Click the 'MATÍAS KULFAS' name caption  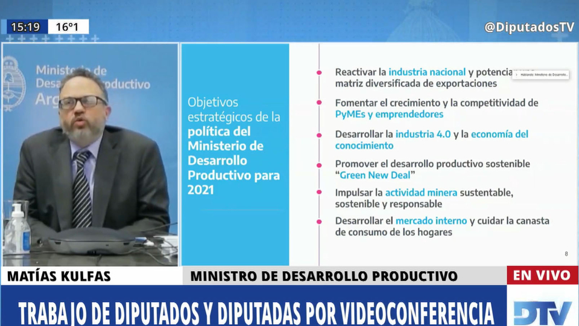click(59, 276)
